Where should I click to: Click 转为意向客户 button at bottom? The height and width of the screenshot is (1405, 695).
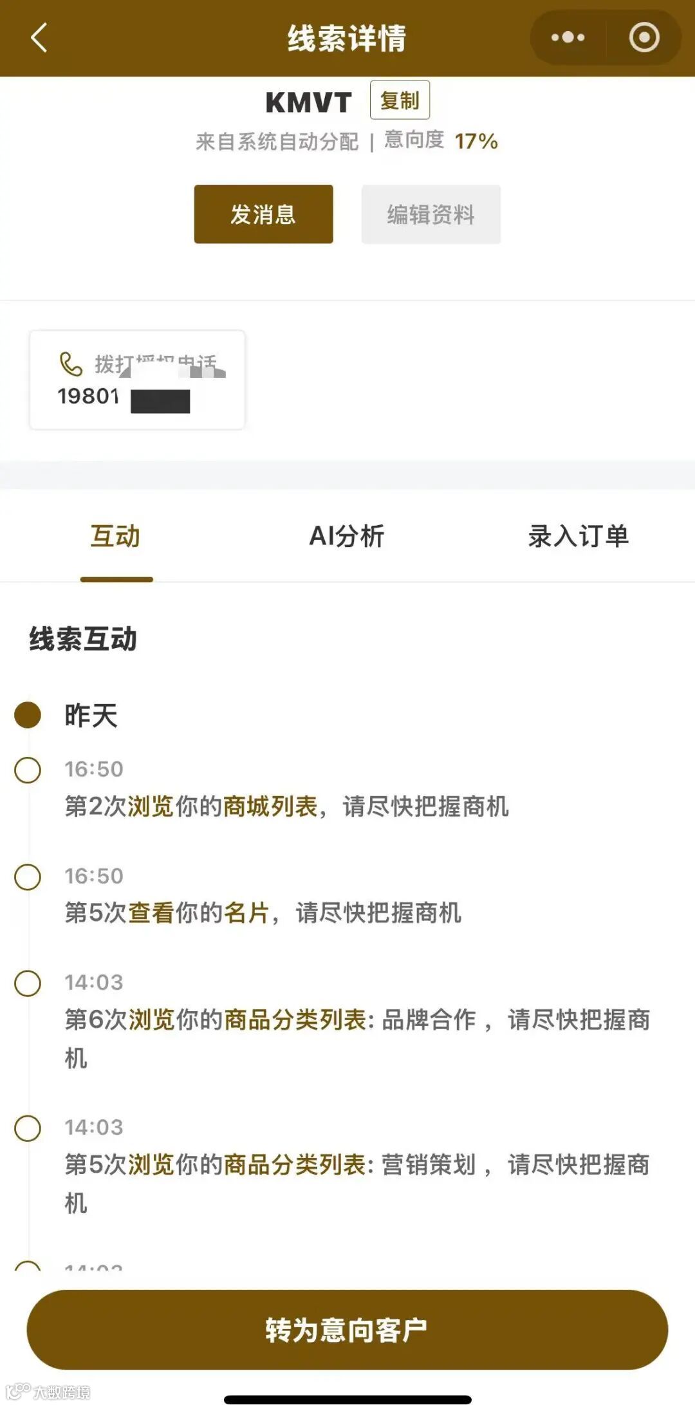[x=347, y=1330]
